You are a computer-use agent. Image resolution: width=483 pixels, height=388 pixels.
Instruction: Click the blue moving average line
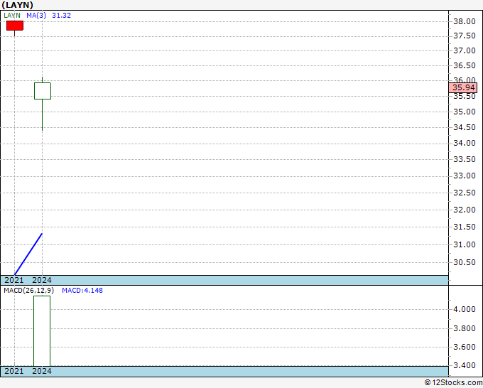tap(28, 254)
